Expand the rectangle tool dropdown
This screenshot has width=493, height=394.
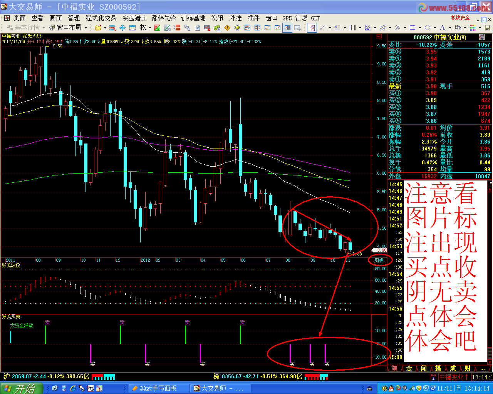pos(420,28)
